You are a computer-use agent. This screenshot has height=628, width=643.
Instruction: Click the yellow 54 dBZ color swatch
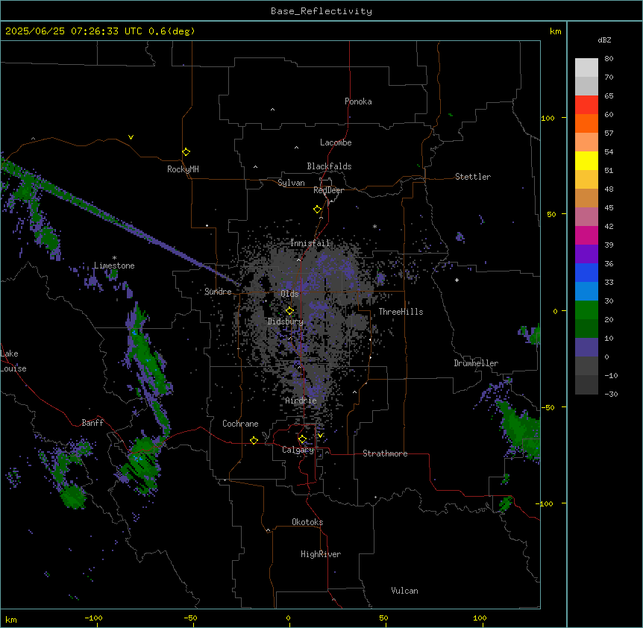coord(586,160)
